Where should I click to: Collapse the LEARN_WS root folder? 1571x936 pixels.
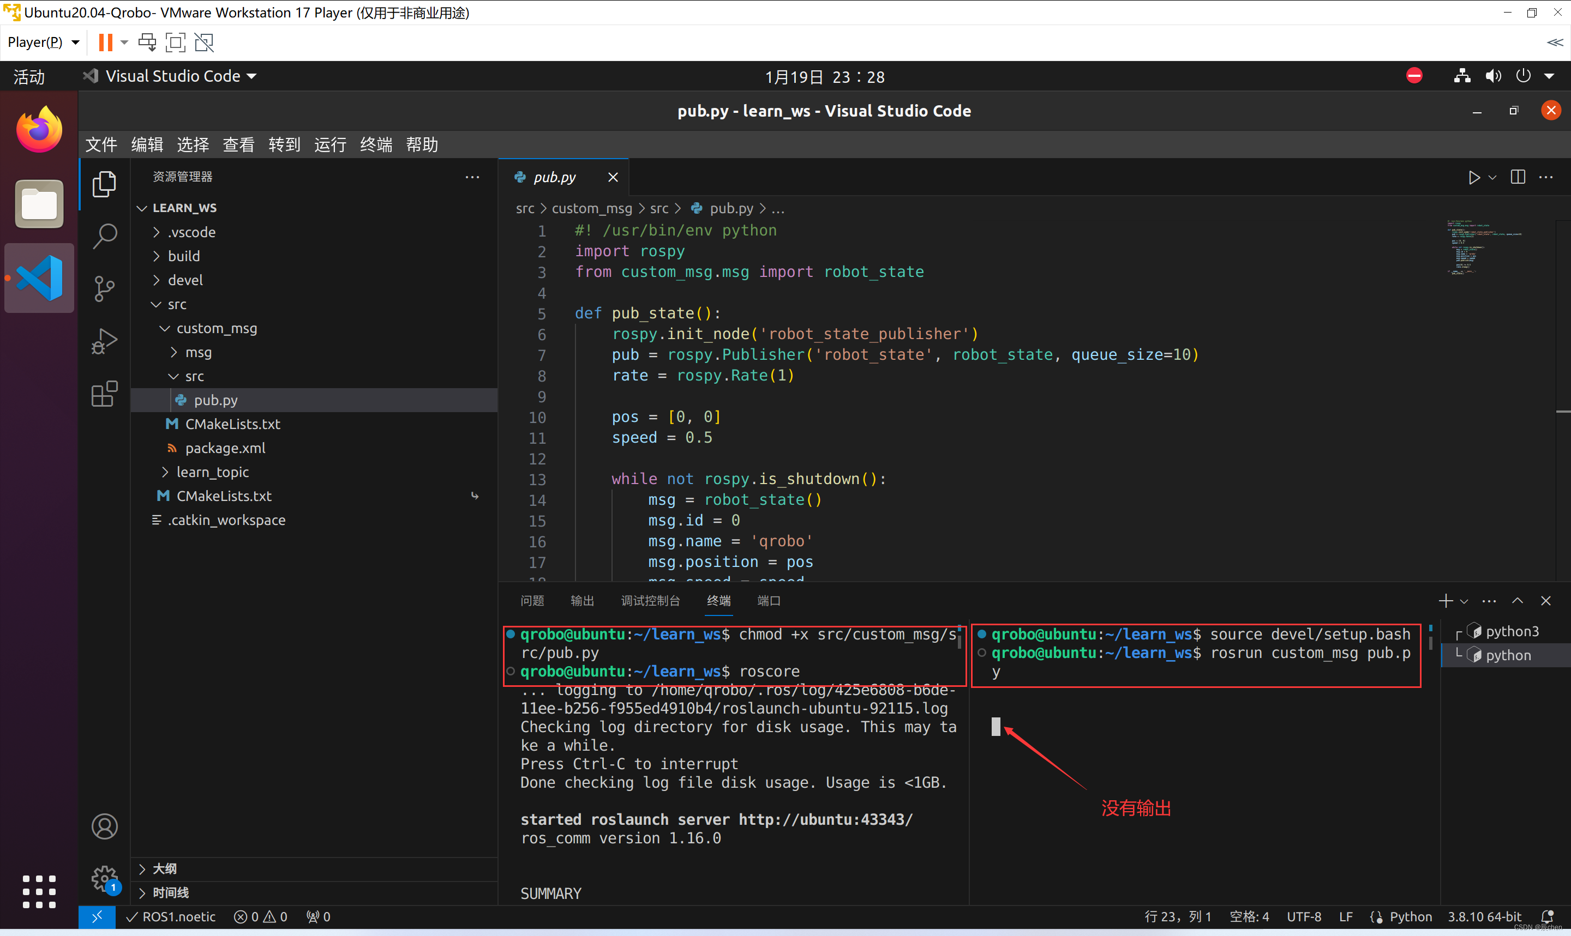pyautogui.click(x=314, y=208)
